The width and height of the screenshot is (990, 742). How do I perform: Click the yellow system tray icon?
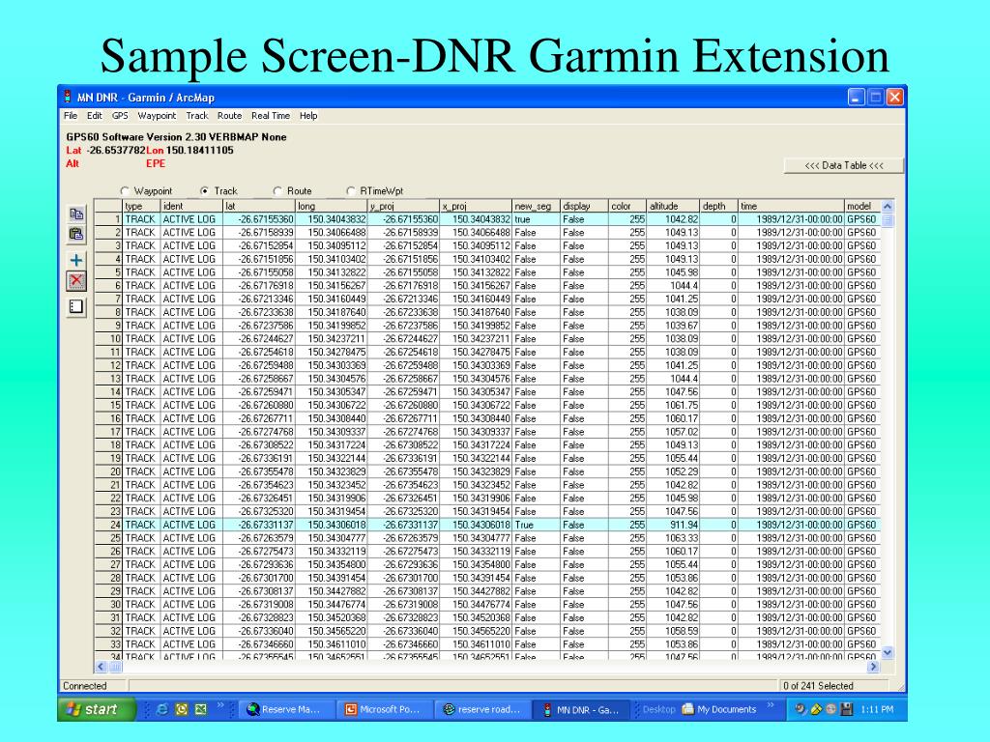[x=816, y=709]
